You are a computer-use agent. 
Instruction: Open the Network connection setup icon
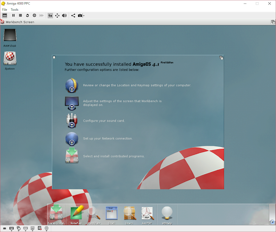[72, 138]
